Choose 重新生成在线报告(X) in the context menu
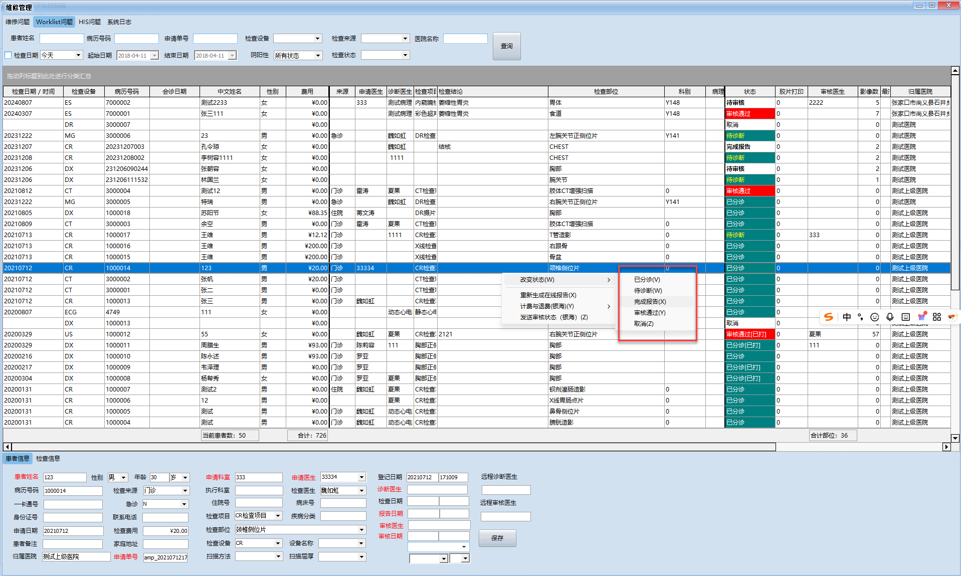Viewport: 961px width, 576px height. coord(548,295)
